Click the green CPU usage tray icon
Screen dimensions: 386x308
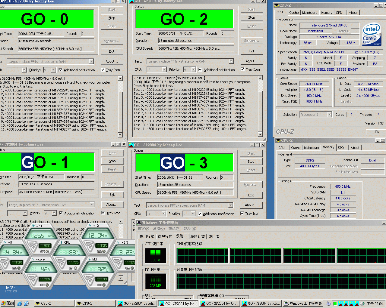click(335, 303)
